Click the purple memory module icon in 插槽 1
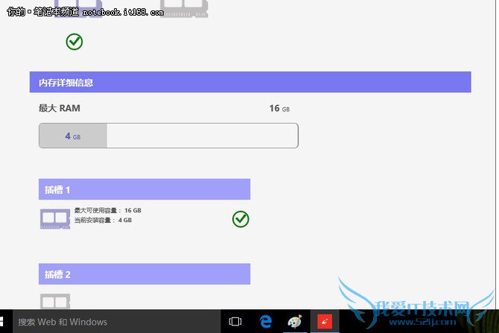The image size is (499, 333). [55, 218]
